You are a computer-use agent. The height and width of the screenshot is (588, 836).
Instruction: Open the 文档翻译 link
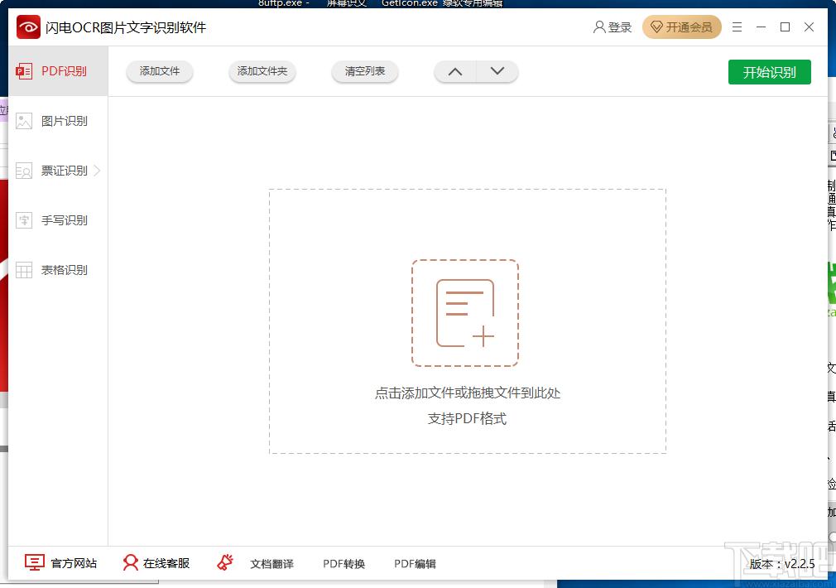pyautogui.click(x=272, y=564)
